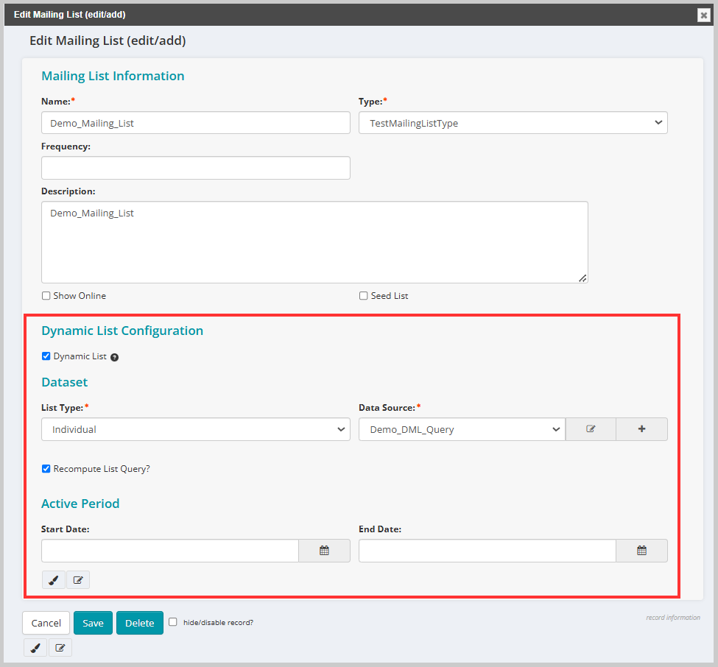
Task: Close the Edit Mailing List dialog
Action: tap(703, 15)
